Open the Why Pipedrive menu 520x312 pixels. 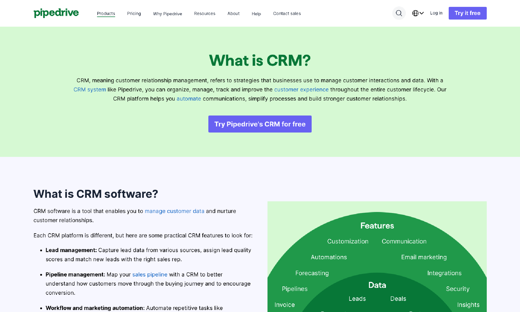coord(167,14)
